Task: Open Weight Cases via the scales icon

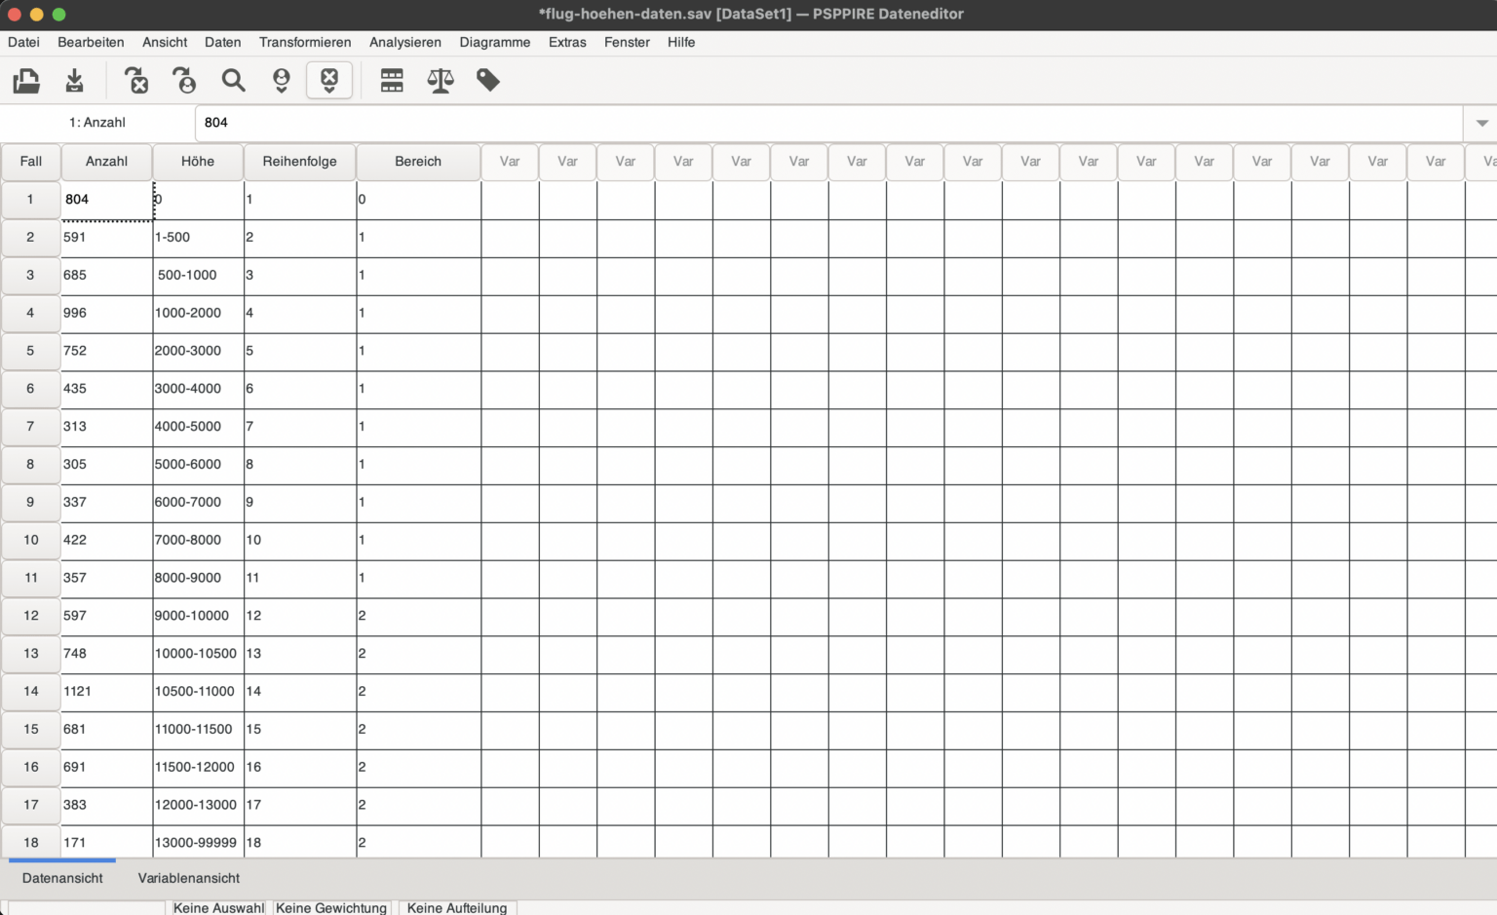Action: [x=441, y=81]
